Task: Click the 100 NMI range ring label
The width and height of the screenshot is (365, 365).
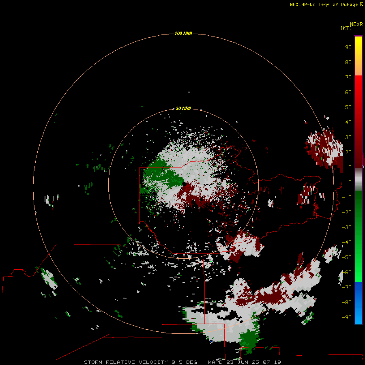Action: click(x=183, y=34)
